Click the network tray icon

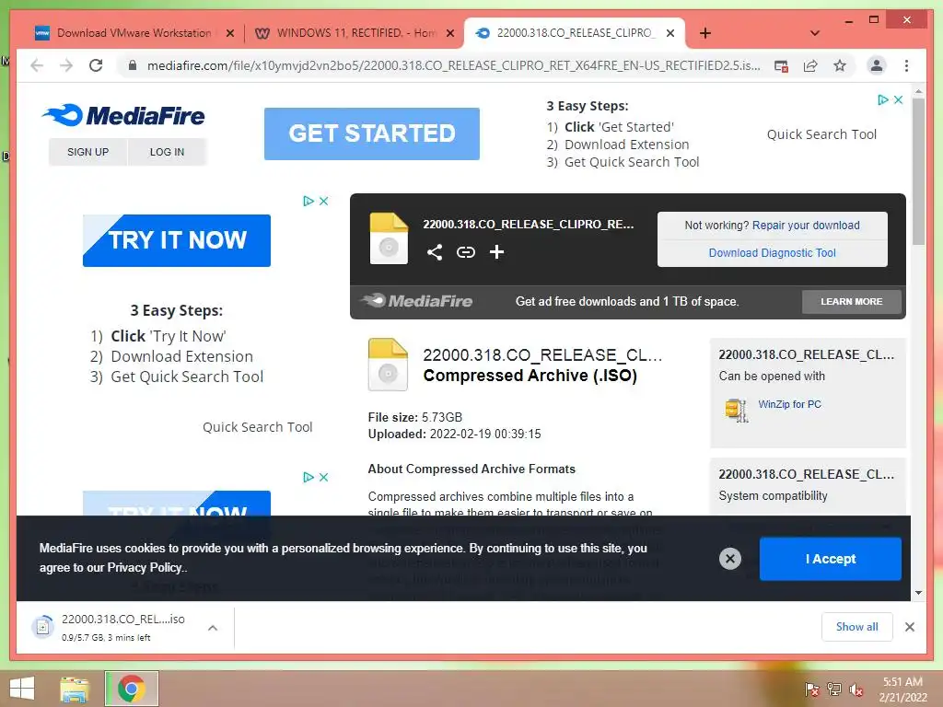point(834,690)
